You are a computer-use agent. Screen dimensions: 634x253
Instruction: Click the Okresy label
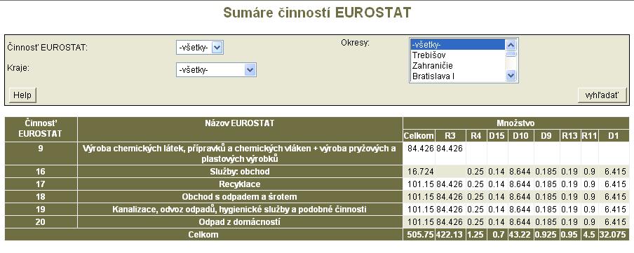[355, 43]
